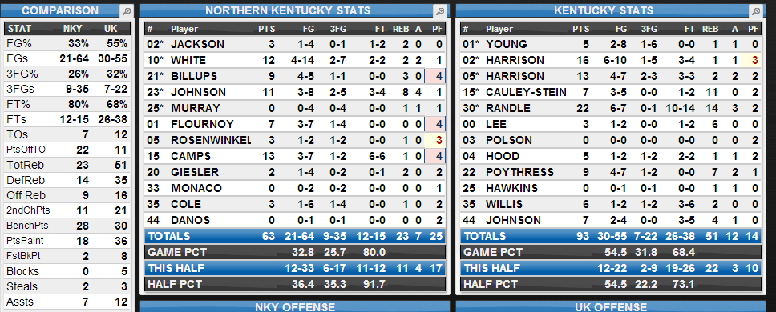Click the STAT column header in Comparison
This screenshot has height=312, width=776.
tap(18, 29)
